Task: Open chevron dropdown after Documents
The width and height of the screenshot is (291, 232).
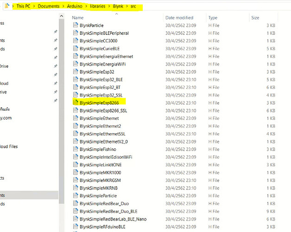Action: (x=63, y=6)
